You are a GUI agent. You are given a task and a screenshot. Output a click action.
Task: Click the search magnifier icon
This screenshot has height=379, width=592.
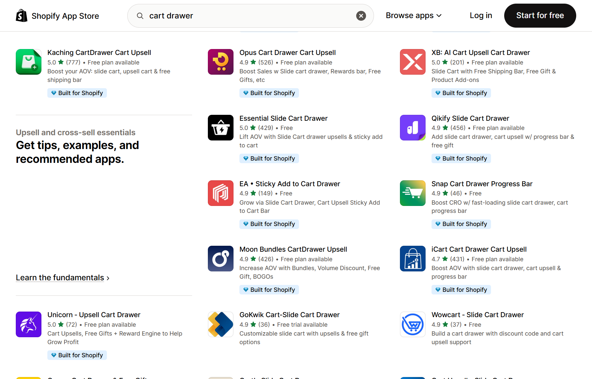click(140, 15)
